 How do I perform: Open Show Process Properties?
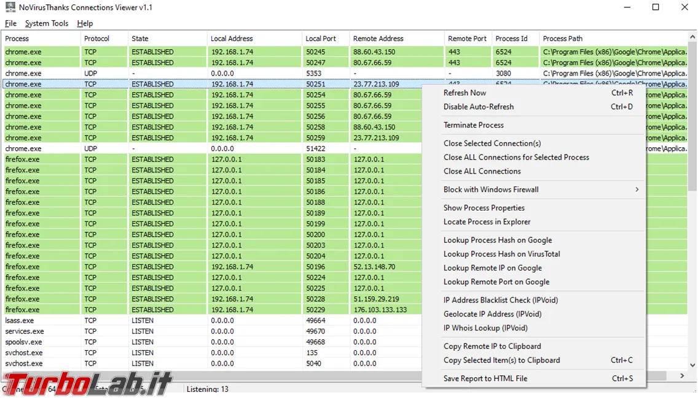click(533, 208)
